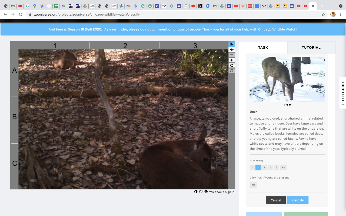Show the first deer example photo dot
The height and width of the screenshot is (216, 346).
coord(285,105)
